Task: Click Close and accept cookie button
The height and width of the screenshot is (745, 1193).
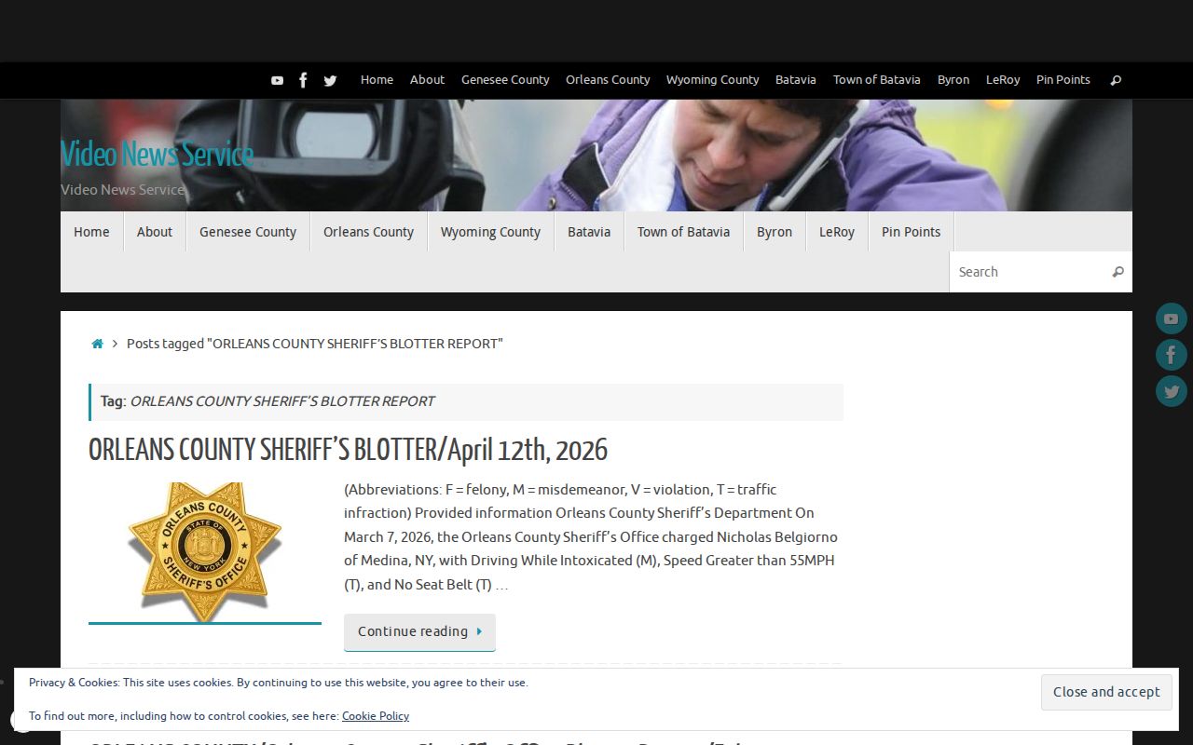Action: click(1106, 692)
